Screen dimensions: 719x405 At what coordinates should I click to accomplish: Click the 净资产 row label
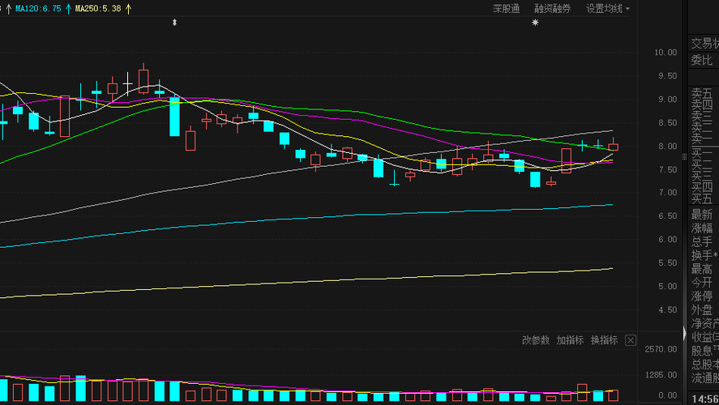705,323
